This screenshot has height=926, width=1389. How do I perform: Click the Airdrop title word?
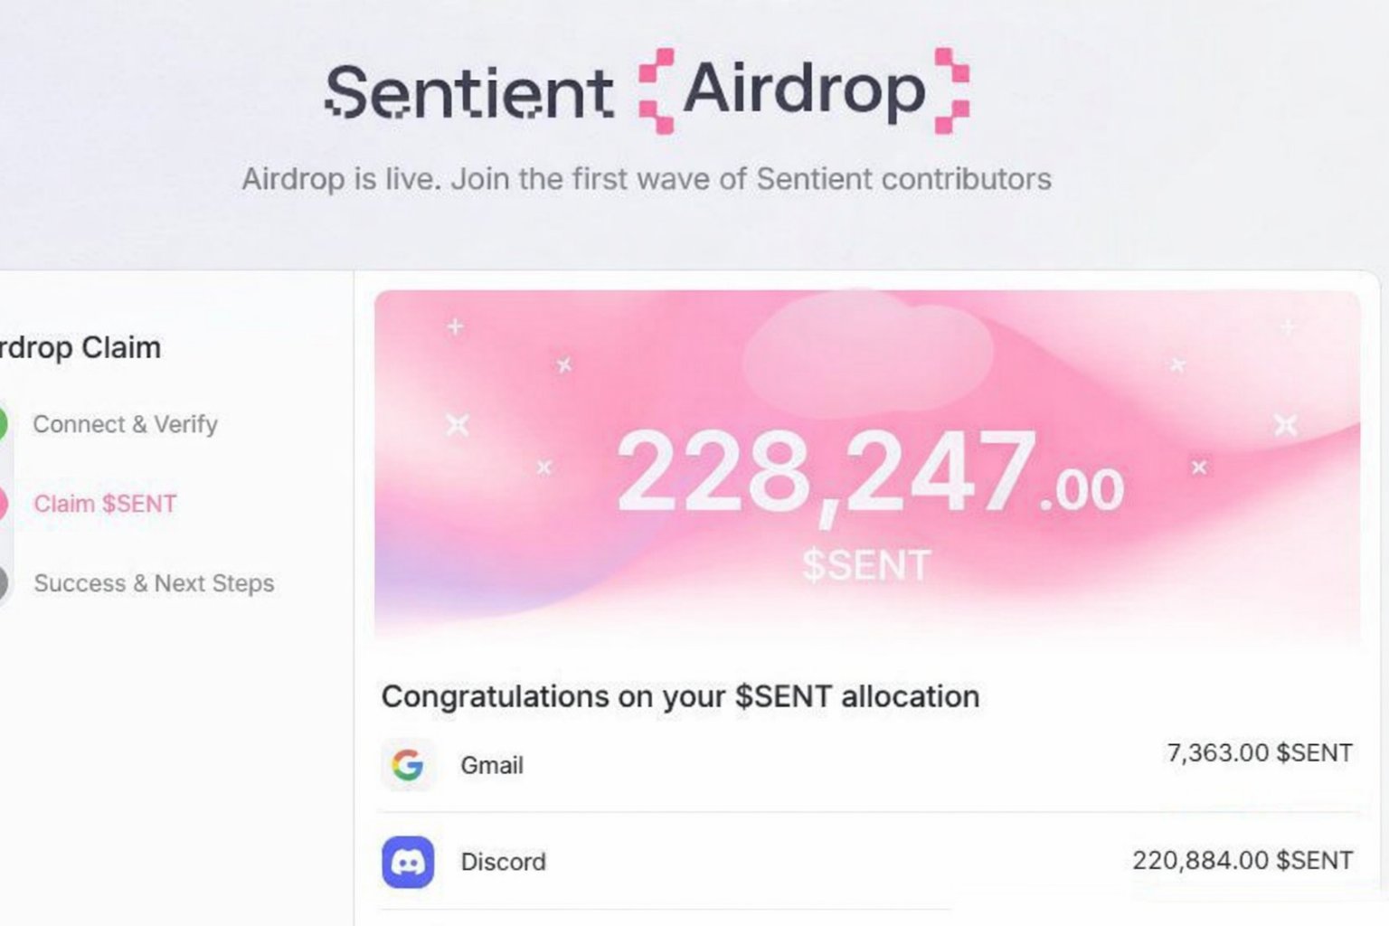pyautogui.click(x=804, y=90)
